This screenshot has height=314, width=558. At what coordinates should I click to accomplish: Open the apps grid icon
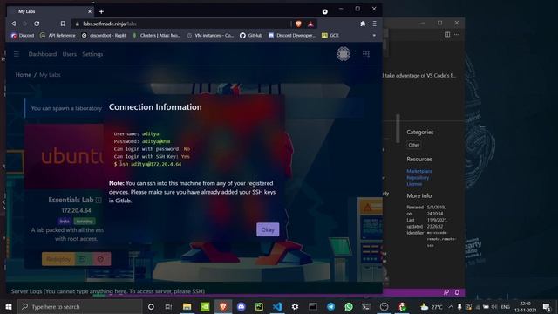tap(366, 54)
